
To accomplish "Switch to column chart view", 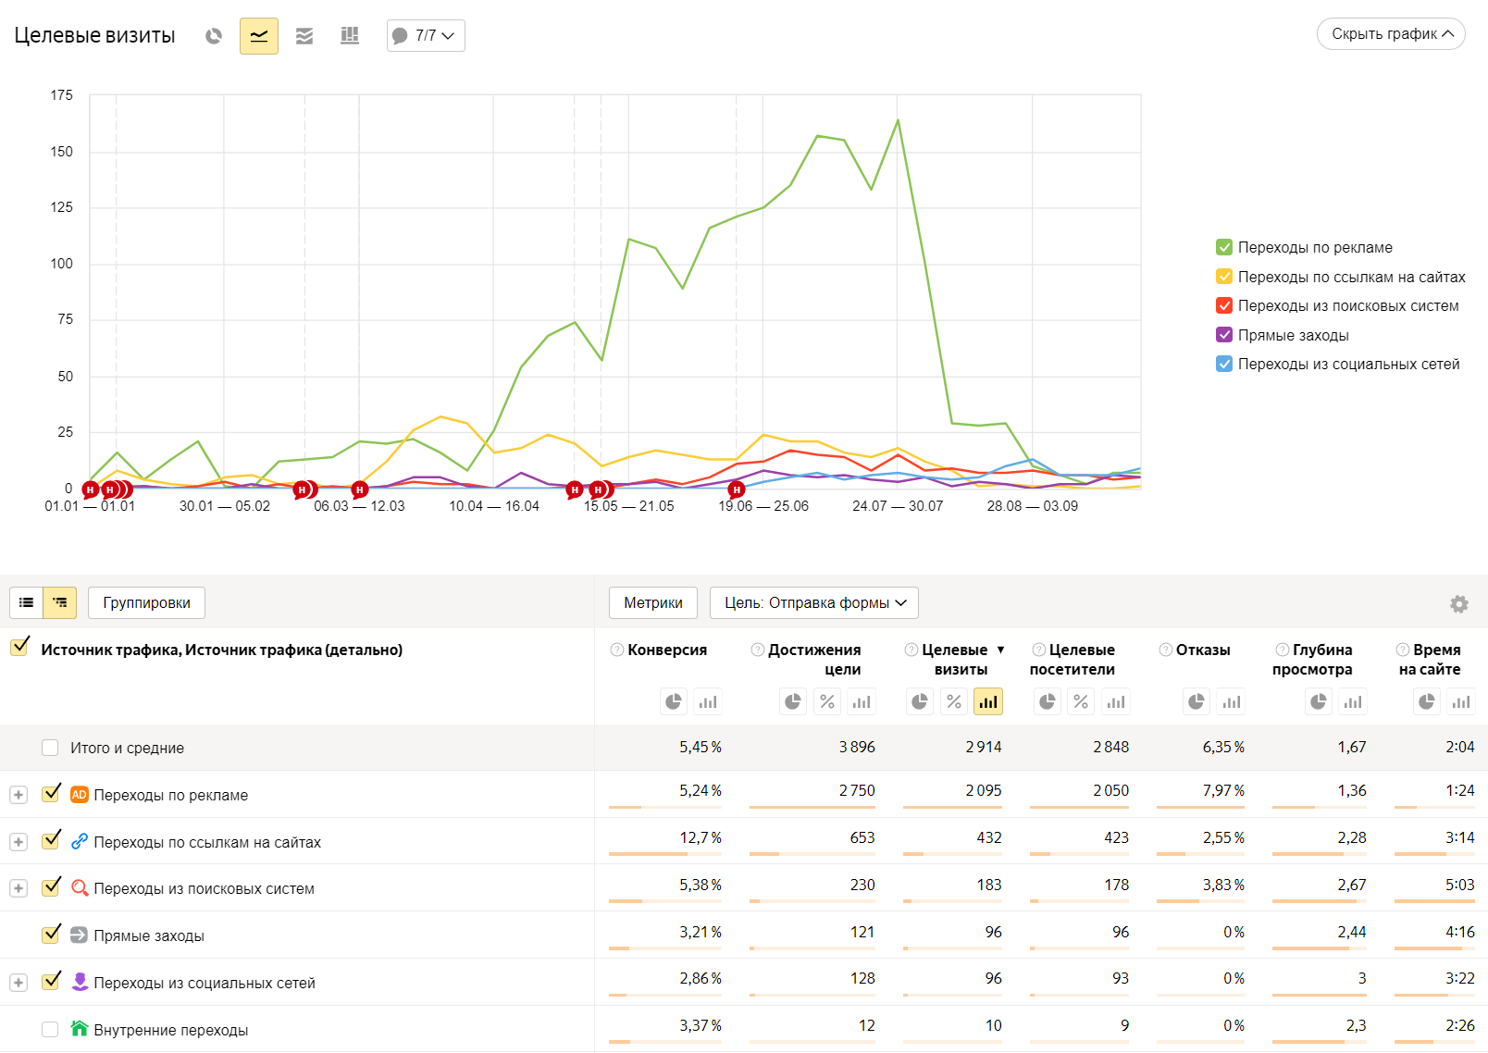I will point(350,36).
